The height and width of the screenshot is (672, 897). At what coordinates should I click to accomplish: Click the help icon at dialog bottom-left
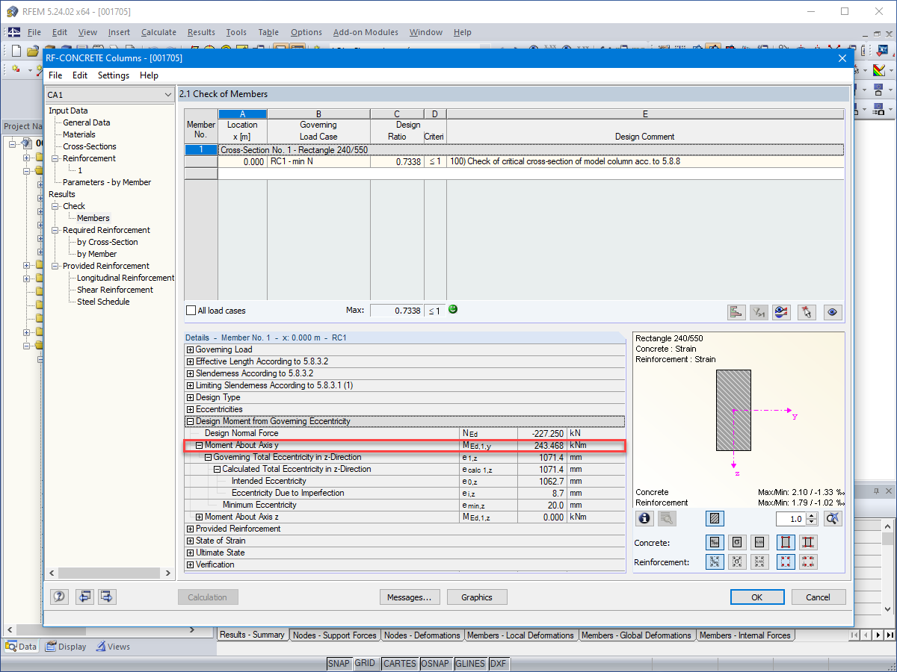coord(60,597)
